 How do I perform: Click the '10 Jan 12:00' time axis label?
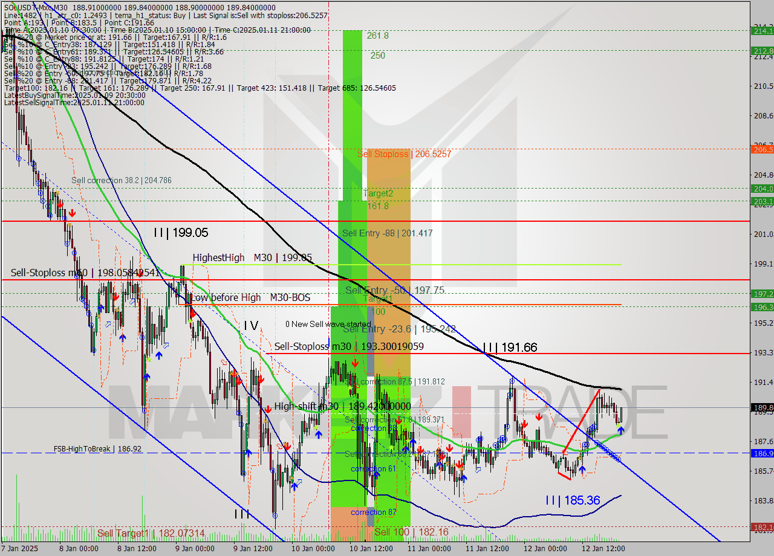(x=371, y=549)
